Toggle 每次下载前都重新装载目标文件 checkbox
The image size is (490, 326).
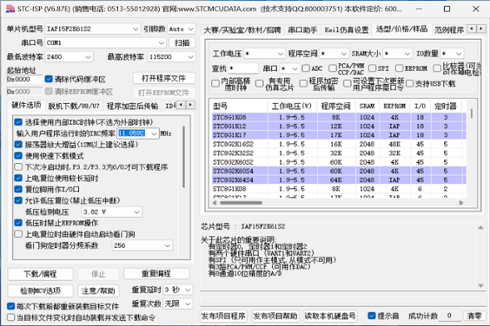pos(11,306)
